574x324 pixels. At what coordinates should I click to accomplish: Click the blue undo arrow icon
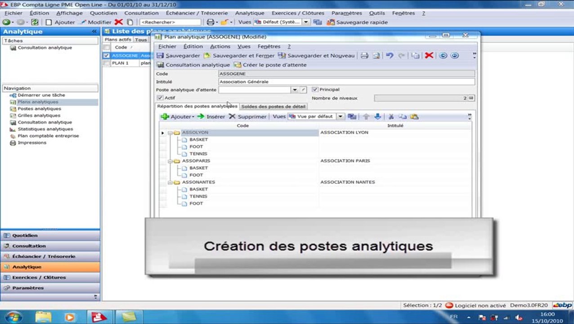[390, 55]
